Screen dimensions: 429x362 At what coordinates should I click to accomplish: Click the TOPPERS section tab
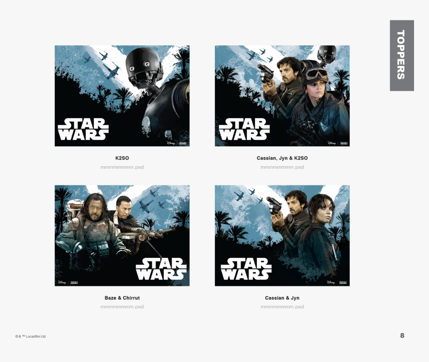[402, 55]
